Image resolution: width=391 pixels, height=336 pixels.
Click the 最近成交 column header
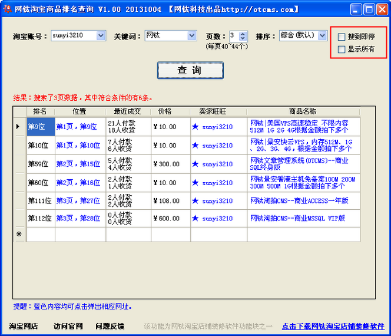pos(128,111)
